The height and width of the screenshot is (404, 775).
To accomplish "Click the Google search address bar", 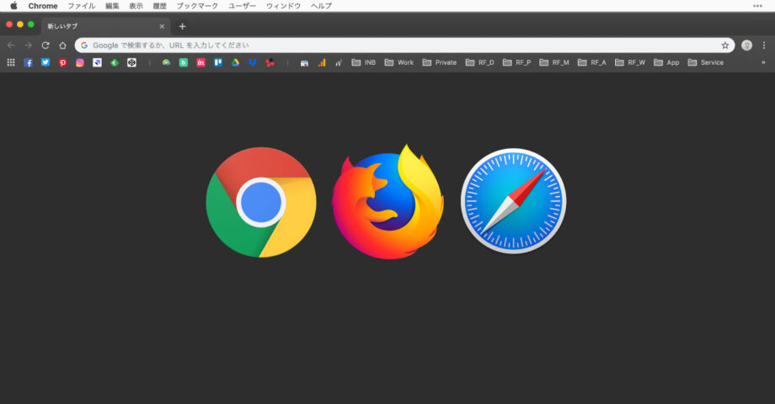I will (x=396, y=45).
